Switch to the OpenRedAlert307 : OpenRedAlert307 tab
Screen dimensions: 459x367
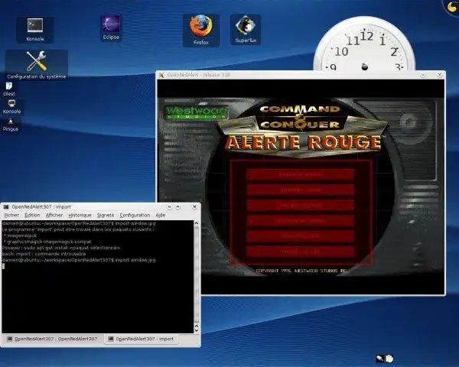tap(53, 339)
